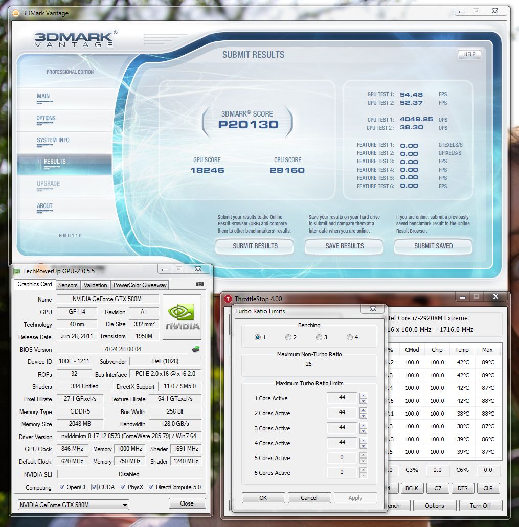Open the OPTIONS section in 3DMark
This screenshot has width=519, height=527.
point(64,120)
